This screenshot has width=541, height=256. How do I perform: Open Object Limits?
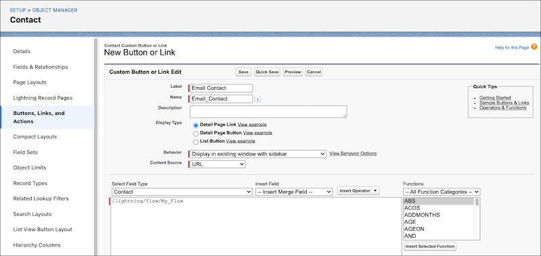pos(30,168)
